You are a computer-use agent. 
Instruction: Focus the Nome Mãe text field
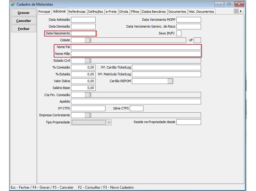[136, 54]
